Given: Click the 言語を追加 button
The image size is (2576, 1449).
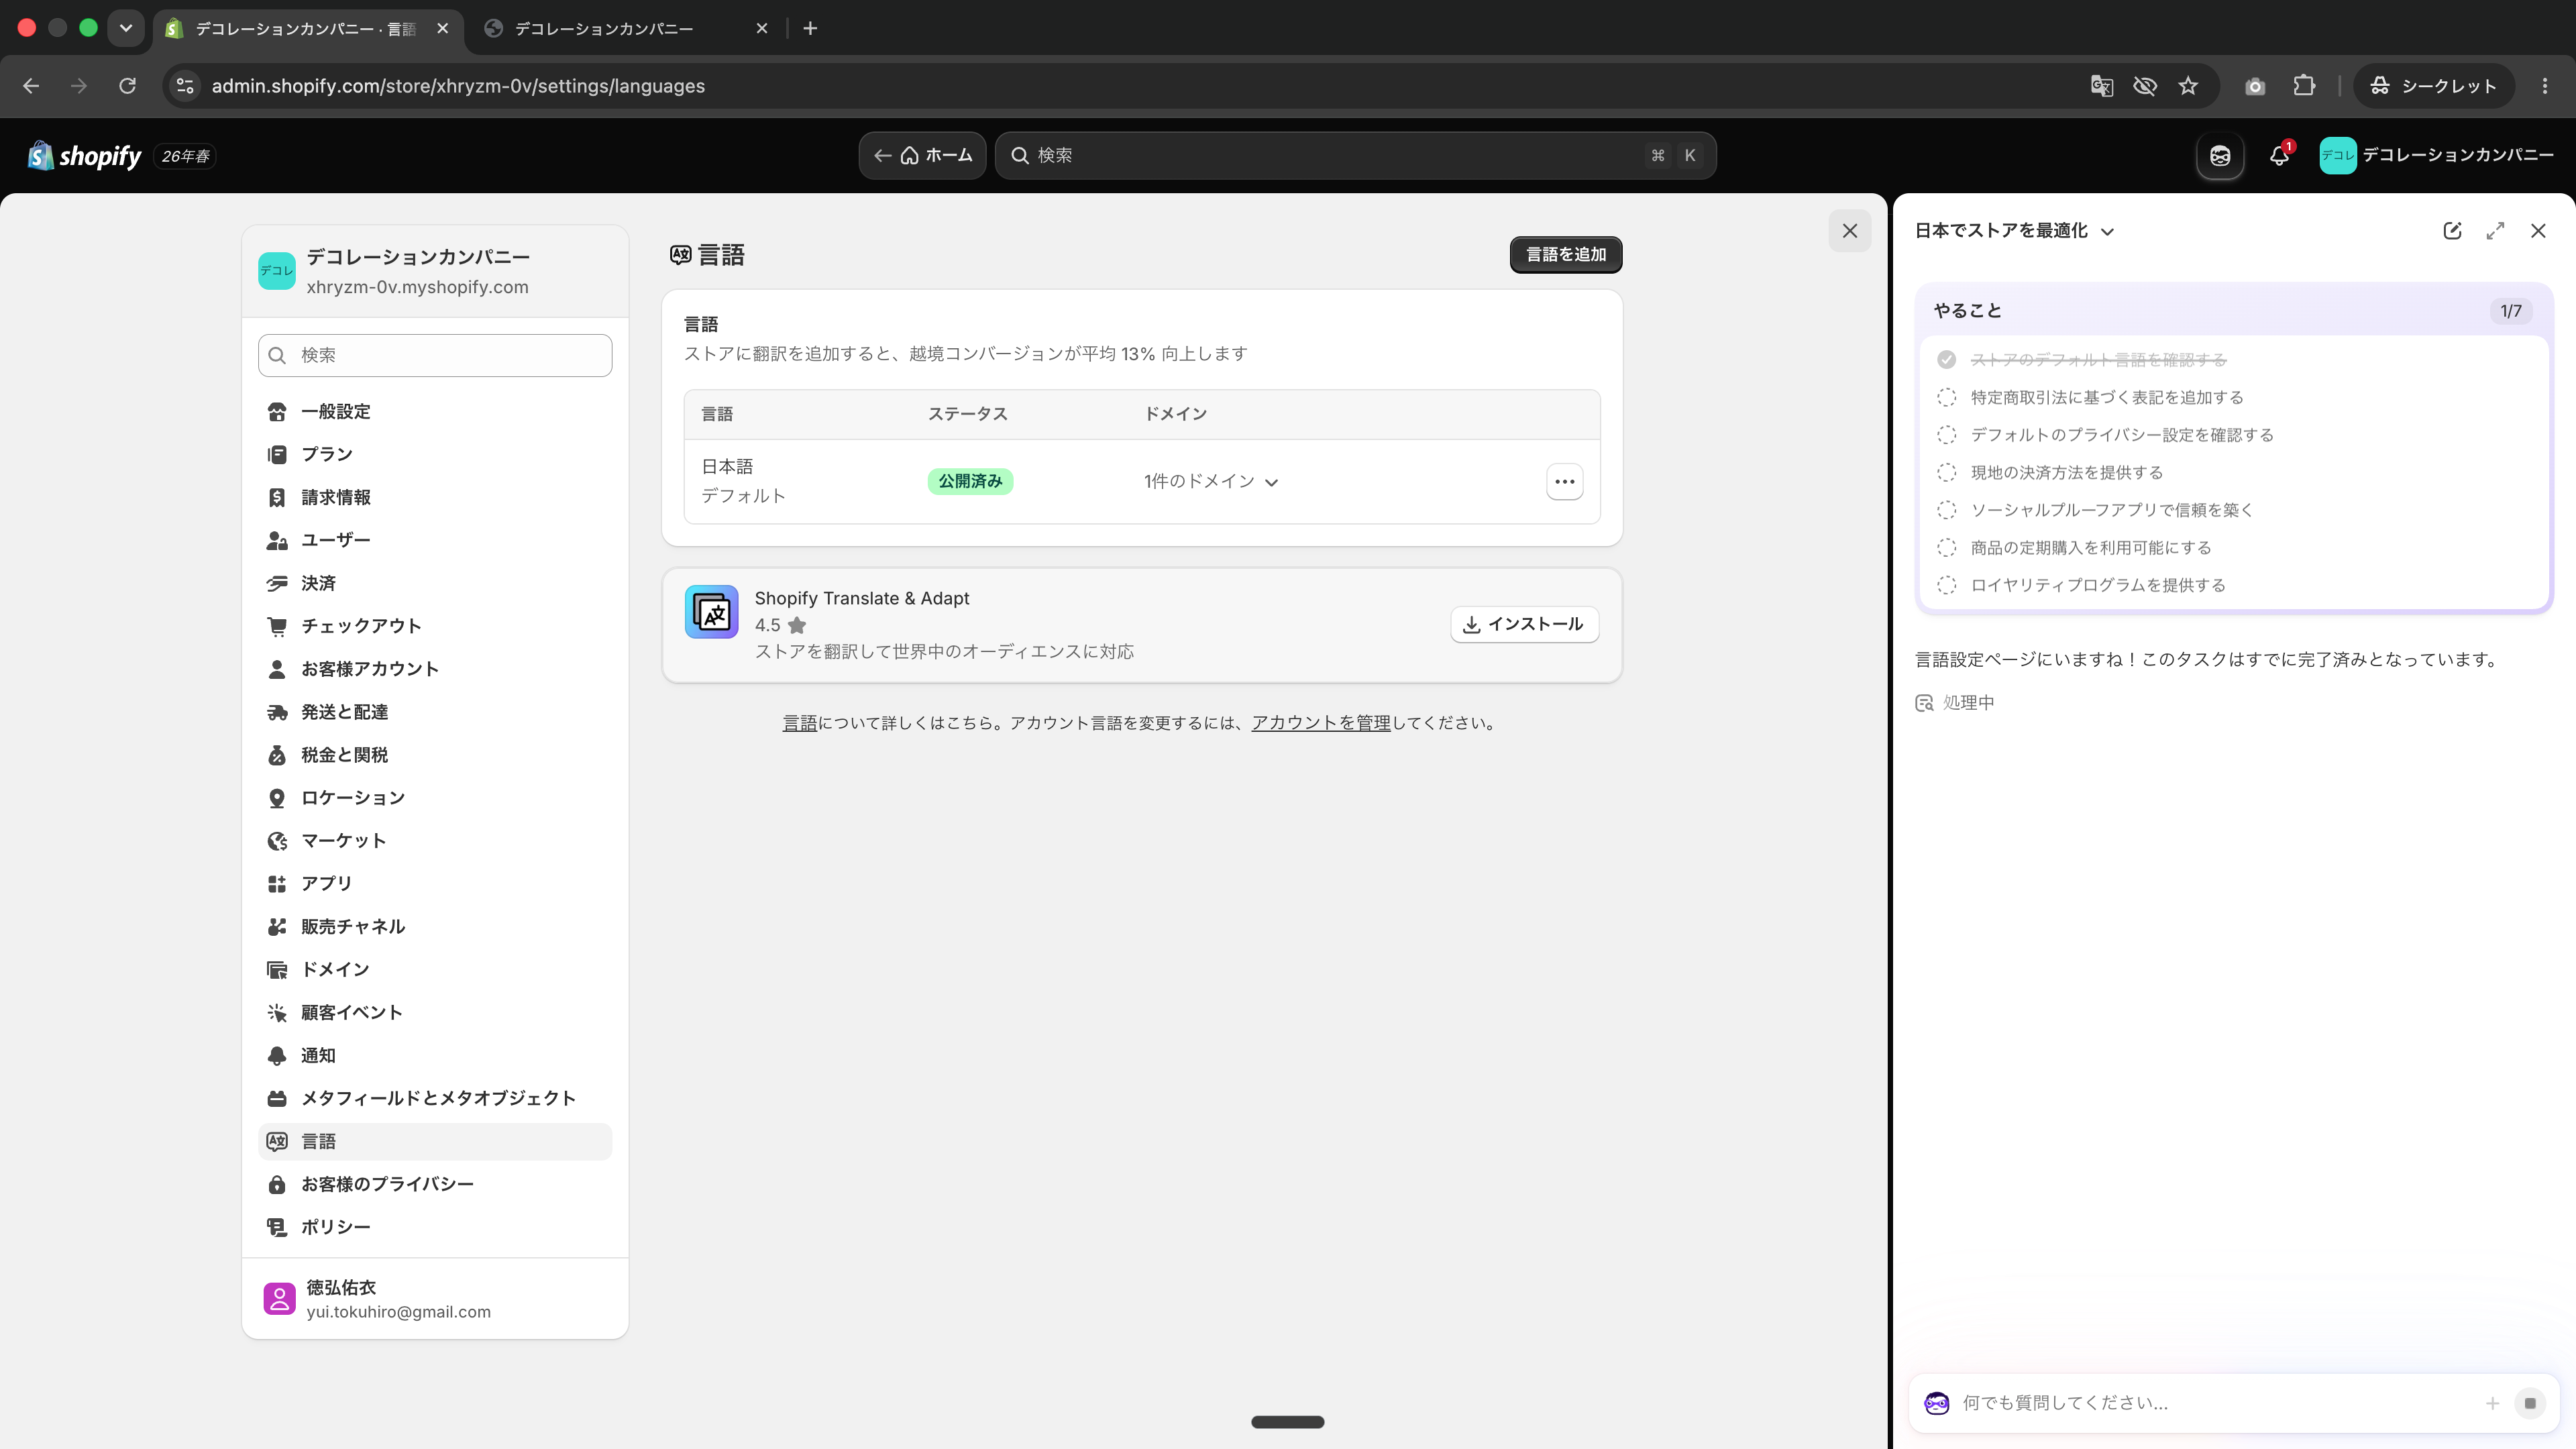Looking at the screenshot, I should [1566, 255].
